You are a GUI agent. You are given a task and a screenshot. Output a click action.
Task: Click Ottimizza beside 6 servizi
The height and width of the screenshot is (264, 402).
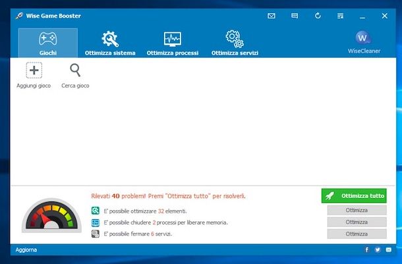coord(357,234)
